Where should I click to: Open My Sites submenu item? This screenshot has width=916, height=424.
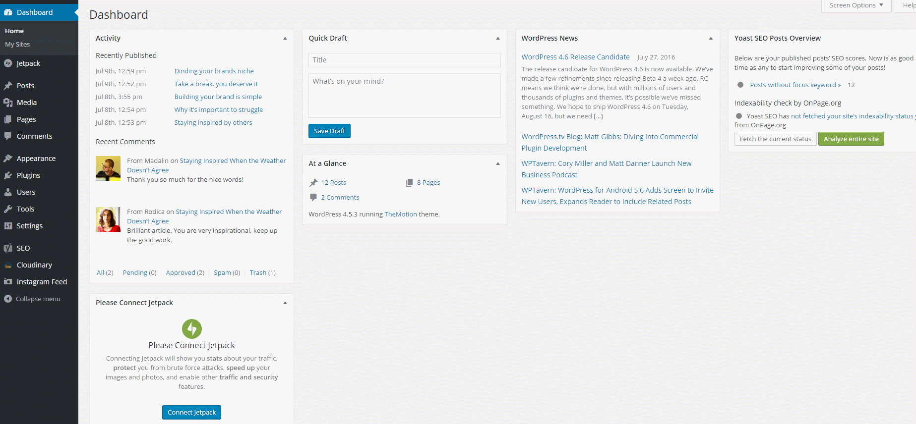17,44
